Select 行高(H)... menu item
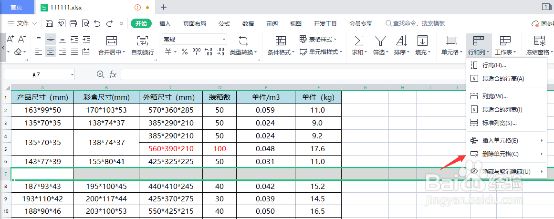 [x=506, y=65]
